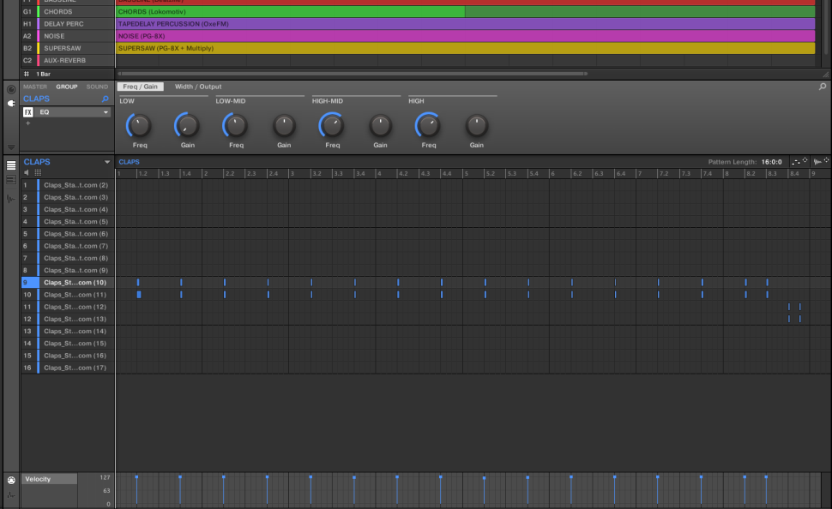Viewport: 832px width, 509px height.
Task: Open the EQ plug-in dropdown menu
Action: point(106,112)
